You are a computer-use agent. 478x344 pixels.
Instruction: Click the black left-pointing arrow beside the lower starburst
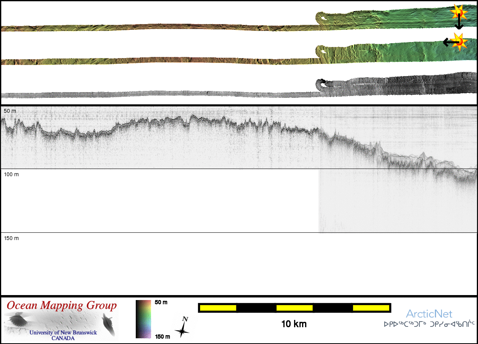448,42
